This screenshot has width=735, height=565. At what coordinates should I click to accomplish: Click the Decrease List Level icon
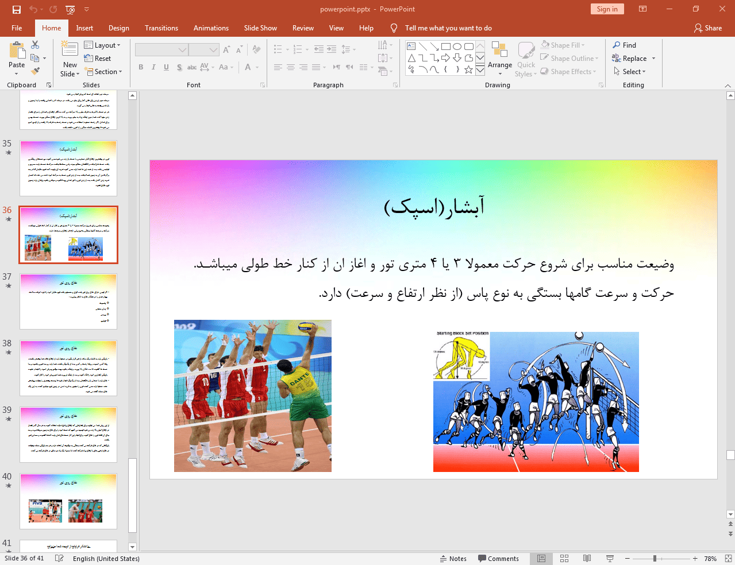[x=319, y=49]
